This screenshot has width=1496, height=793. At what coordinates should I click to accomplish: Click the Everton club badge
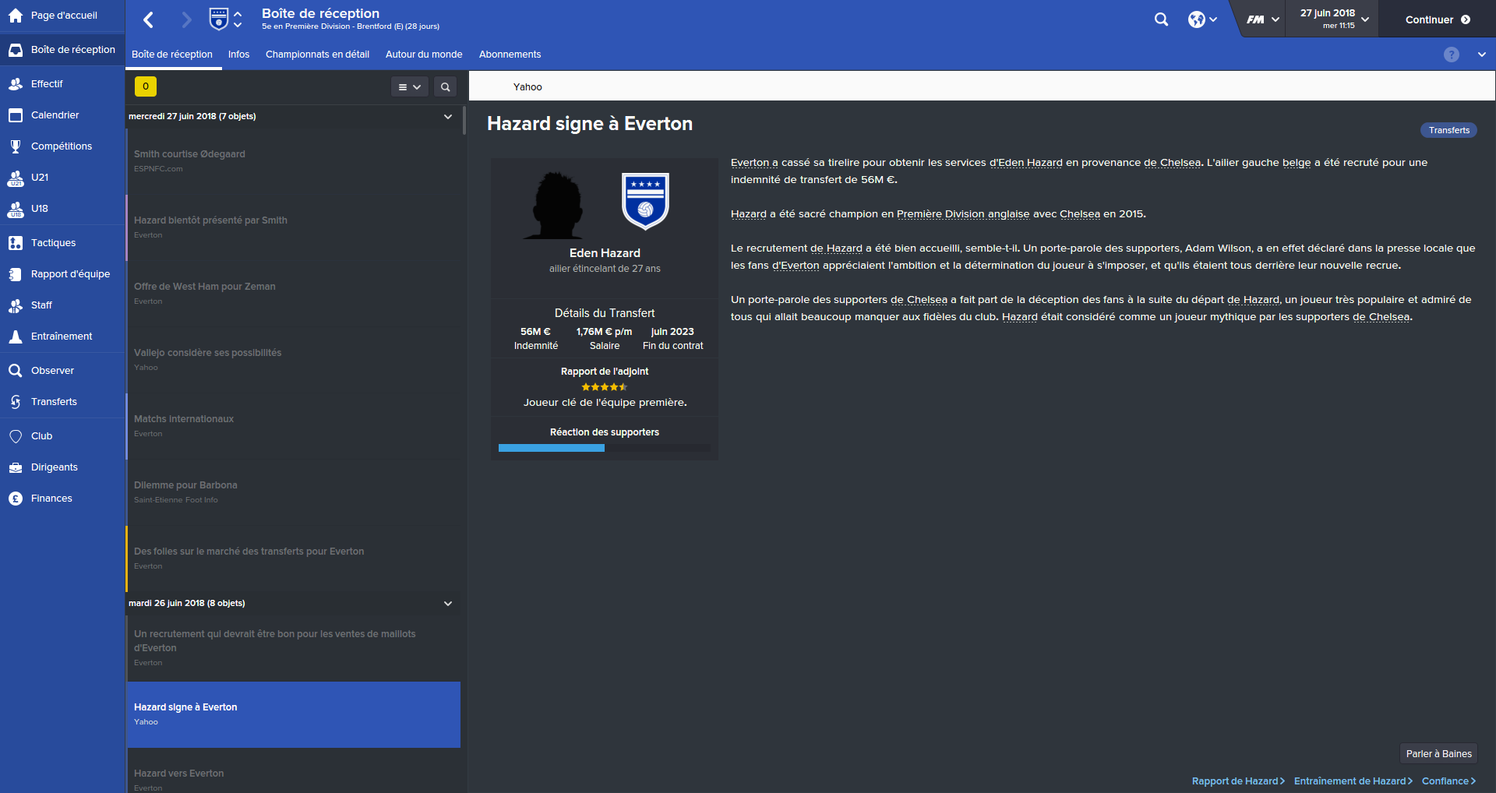click(x=645, y=202)
